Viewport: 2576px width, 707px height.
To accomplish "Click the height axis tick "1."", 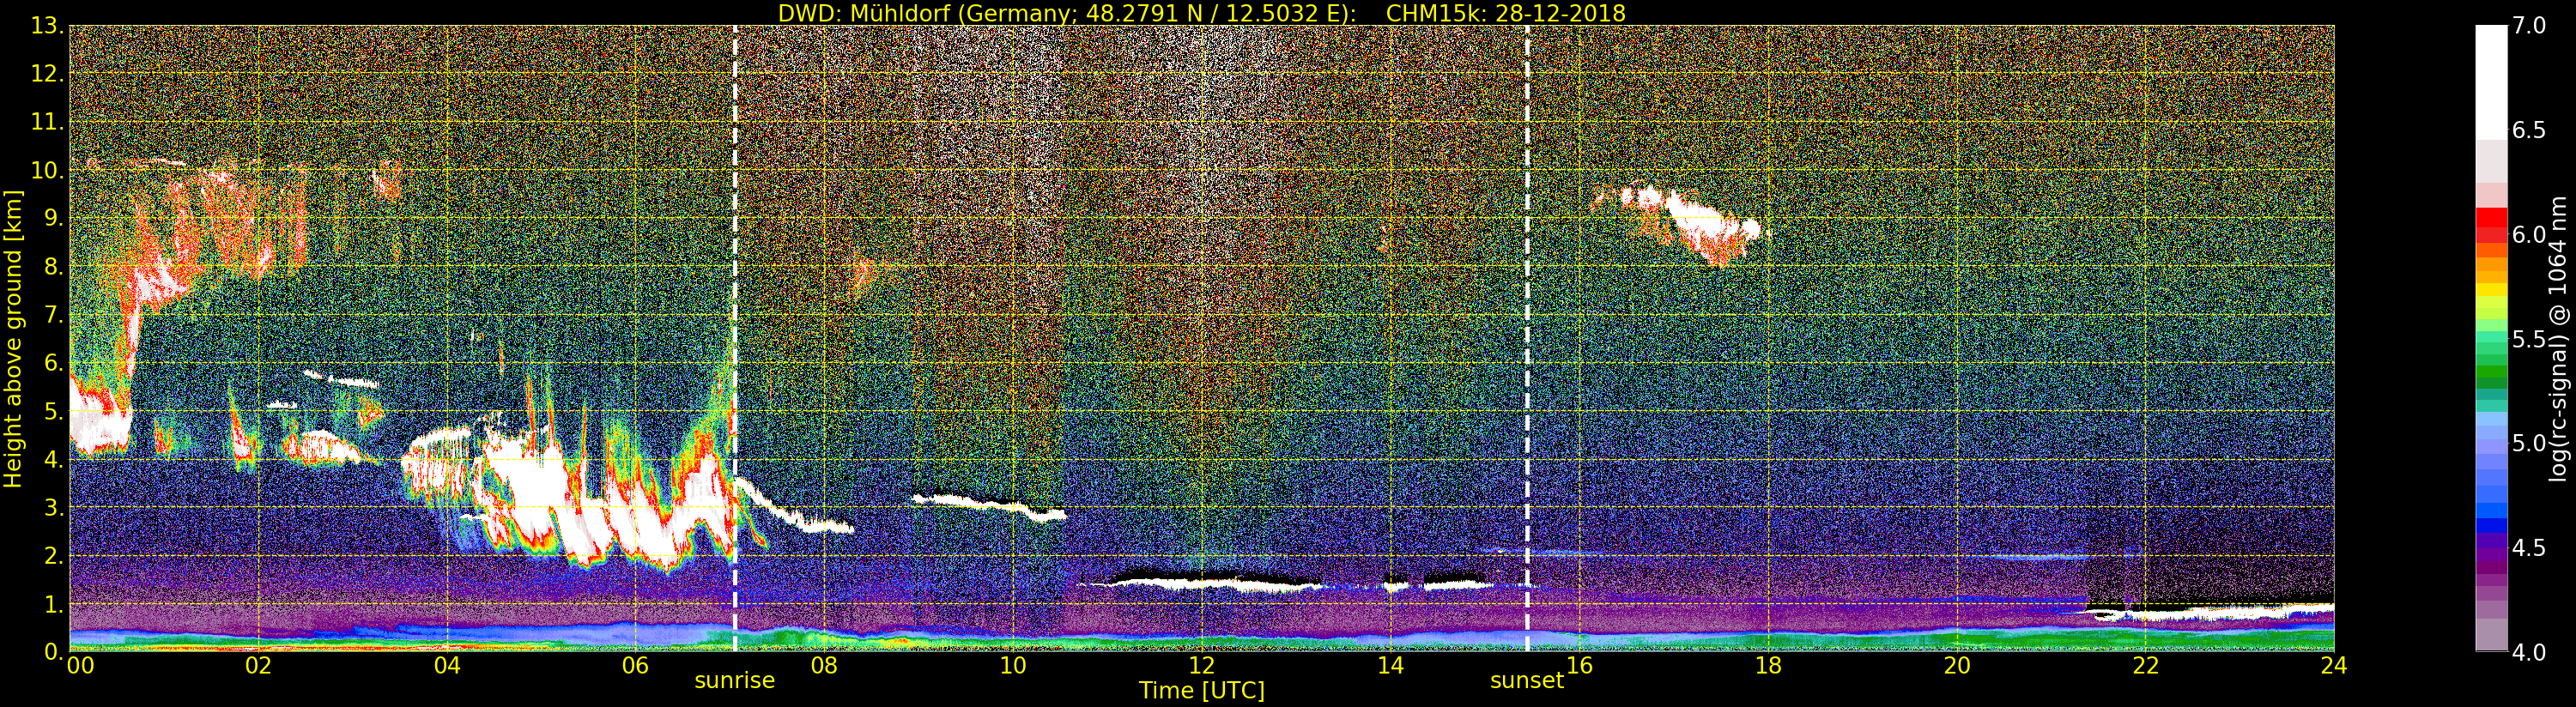I will pyautogui.click(x=54, y=603).
